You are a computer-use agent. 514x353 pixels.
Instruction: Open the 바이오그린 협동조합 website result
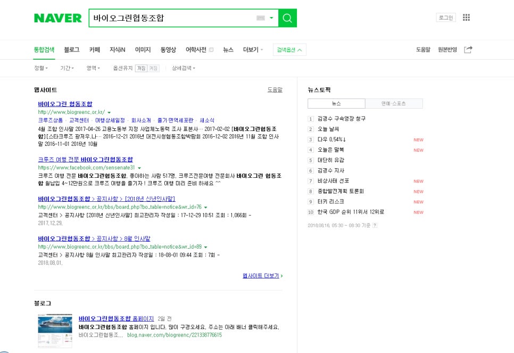point(65,104)
